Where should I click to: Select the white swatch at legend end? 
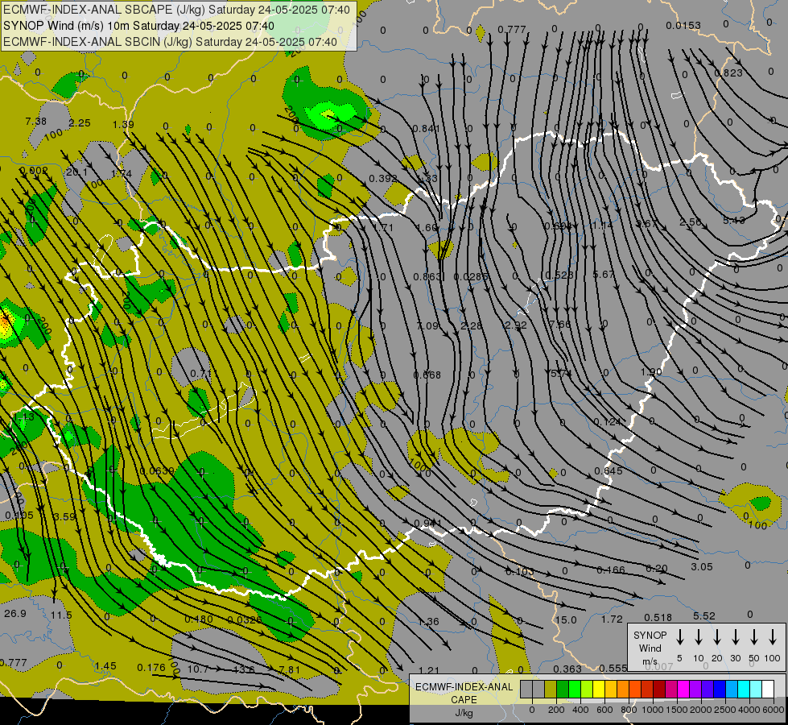(767, 690)
